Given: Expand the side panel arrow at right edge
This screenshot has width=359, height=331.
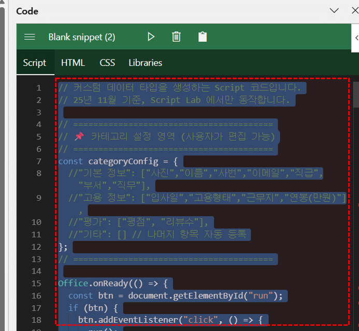Looking at the screenshot, I should (x=356, y=37).
